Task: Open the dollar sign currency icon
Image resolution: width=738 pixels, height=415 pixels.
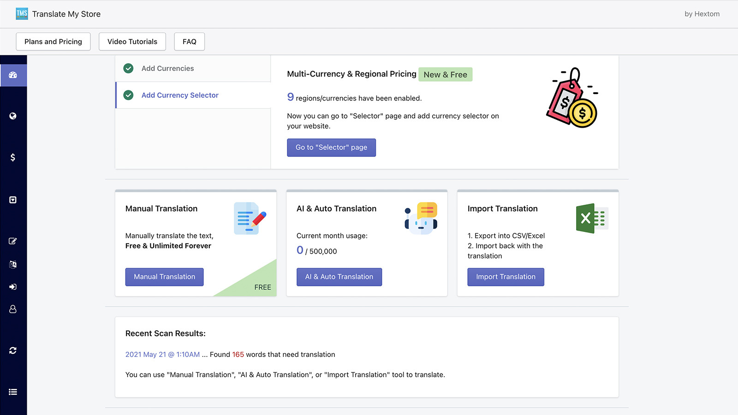Action: (x=13, y=157)
